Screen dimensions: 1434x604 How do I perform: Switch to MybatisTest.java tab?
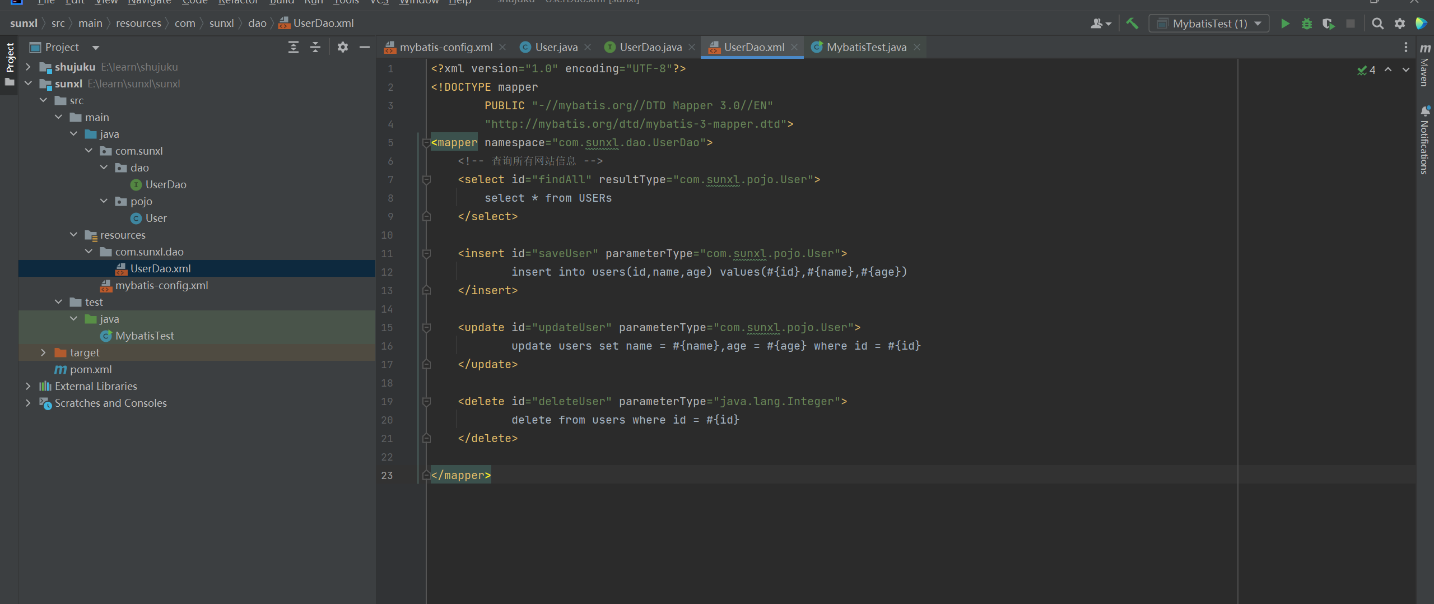click(x=866, y=47)
